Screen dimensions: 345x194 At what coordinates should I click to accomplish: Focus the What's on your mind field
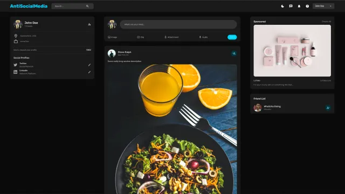pyautogui.click(x=178, y=24)
